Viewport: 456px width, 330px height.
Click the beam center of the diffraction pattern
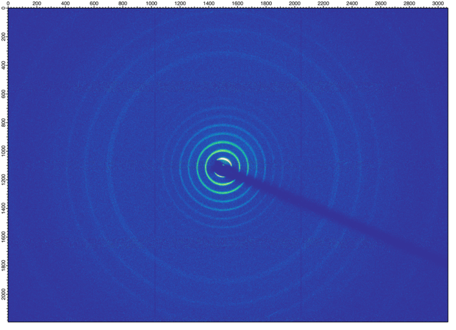click(x=223, y=166)
